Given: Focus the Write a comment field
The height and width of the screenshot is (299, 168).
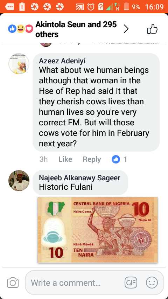Looking at the screenshot, I should [94, 283].
